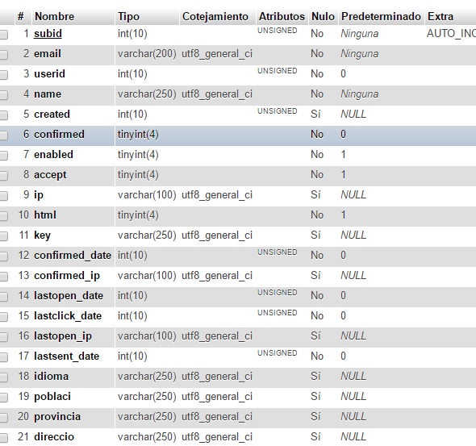The width and height of the screenshot is (476, 446).
Task: Click the Nombre column header
Action: pyautogui.click(x=54, y=16)
